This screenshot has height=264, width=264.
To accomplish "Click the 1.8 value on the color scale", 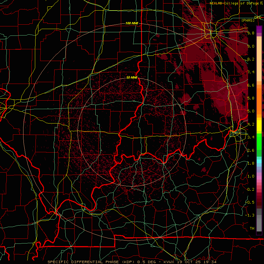I will point(251,163).
